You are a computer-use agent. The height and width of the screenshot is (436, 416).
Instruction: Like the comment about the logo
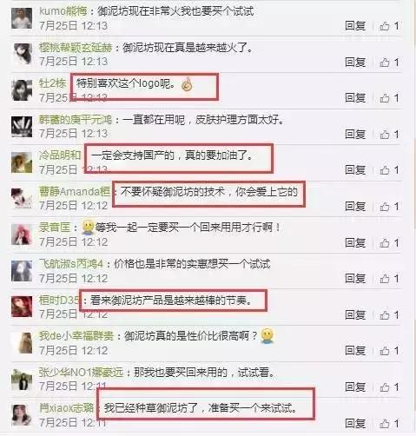coord(389,98)
